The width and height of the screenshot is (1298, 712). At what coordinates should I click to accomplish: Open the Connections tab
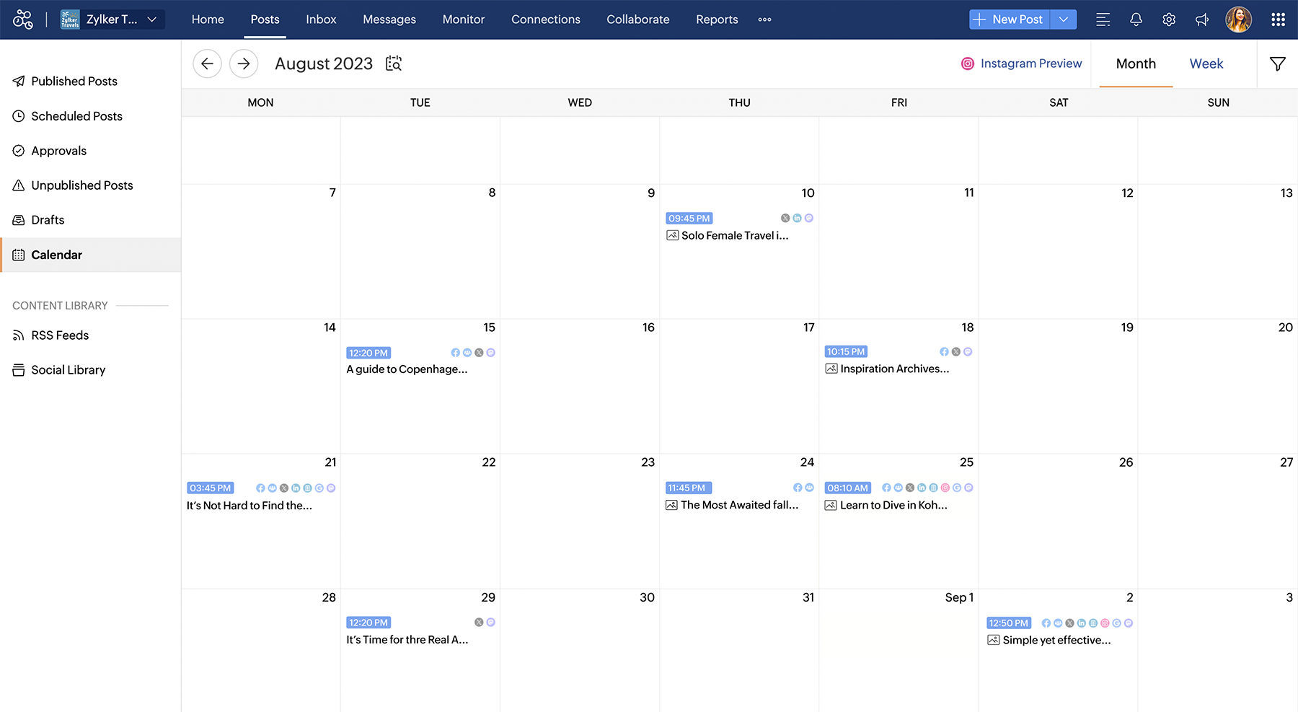[x=546, y=19]
